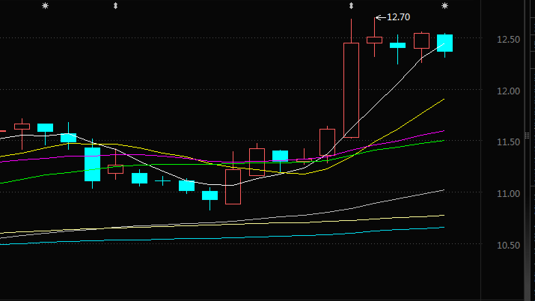Click the rightmost star event marker above chart
This screenshot has height=301, width=535.
click(444, 6)
